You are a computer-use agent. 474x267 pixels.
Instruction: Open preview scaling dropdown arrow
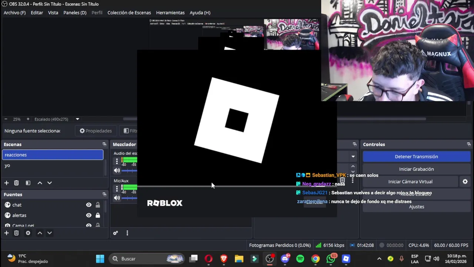77,119
